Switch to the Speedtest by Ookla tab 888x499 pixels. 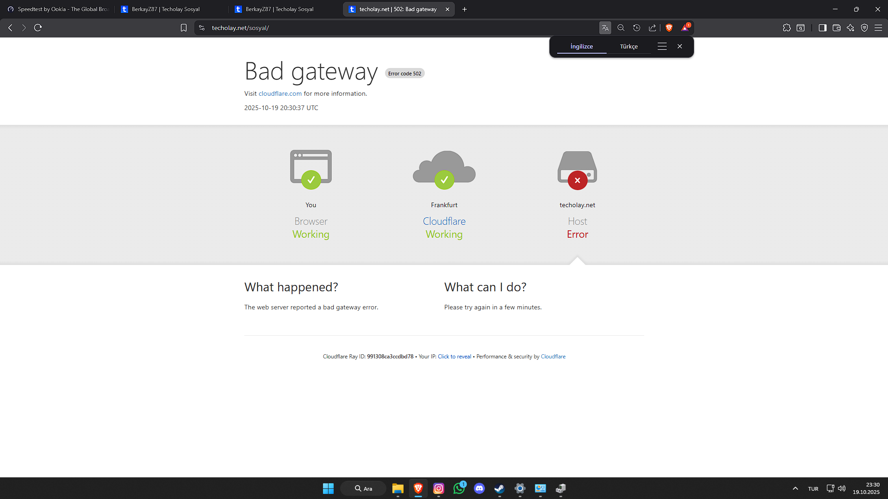(x=57, y=9)
